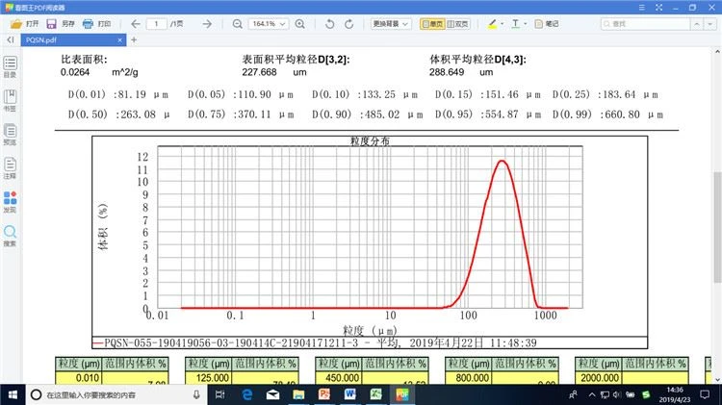
Task: Add a new tab with the plus button
Action: [x=134, y=40]
